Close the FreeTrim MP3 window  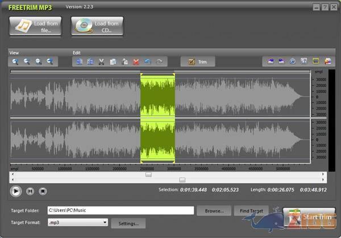[334, 7]
